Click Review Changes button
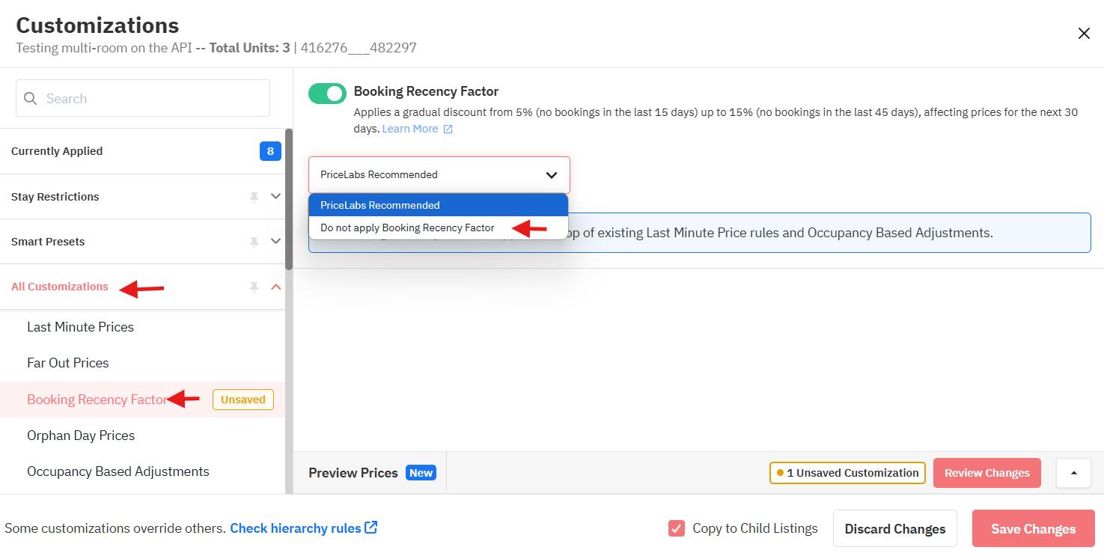Image resolution: width=1104 pixels, height=556 pixels. coord(987,473)
